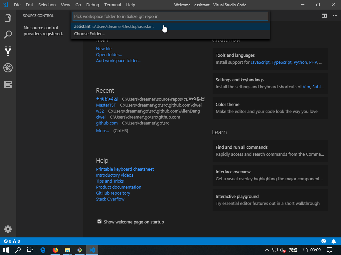341x255 pixels.
Task: Open the Search view icon
Action: tap(8, 35)
